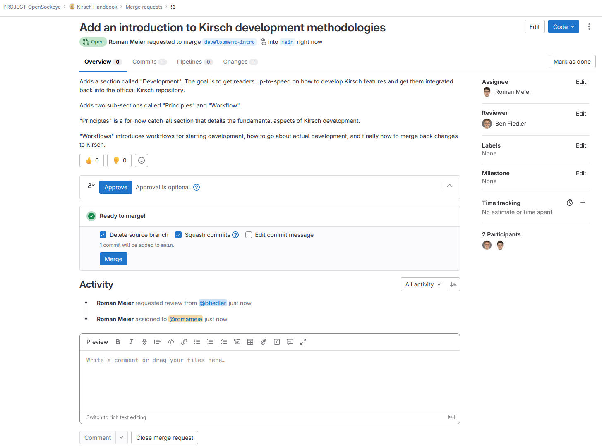Open the Code dropdown

coord(564,27)
